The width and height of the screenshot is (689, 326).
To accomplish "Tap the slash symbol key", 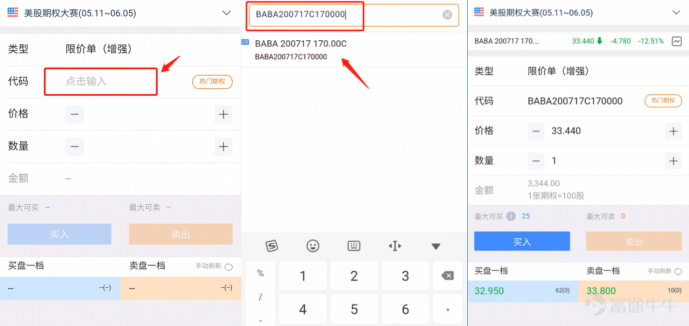I will tap(260, 298).
